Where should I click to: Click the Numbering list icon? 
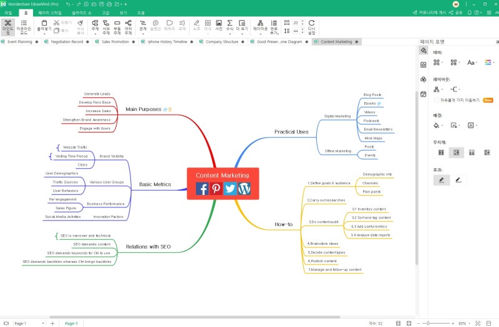(x=274, y=23)
